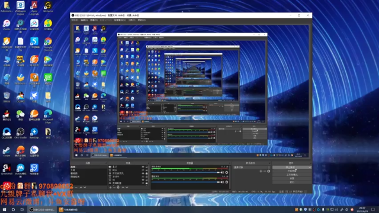The height and width of the screenshot is (213, 379).
Task: Open settings gear of second mixer track
Action: click(x=227, y=182)
